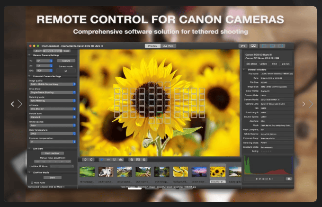Screen dimensions: 322x207
Task: Open the LiveView AF Mode dropdown
Action: tap(62, 166)
